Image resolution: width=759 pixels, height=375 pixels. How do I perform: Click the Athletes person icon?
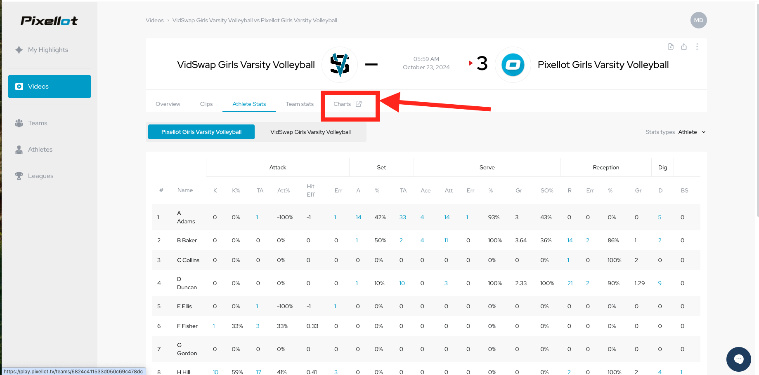19,150
